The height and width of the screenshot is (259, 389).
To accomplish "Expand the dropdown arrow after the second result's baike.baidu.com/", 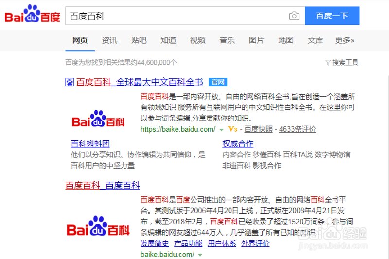I will tap(200, 255).
